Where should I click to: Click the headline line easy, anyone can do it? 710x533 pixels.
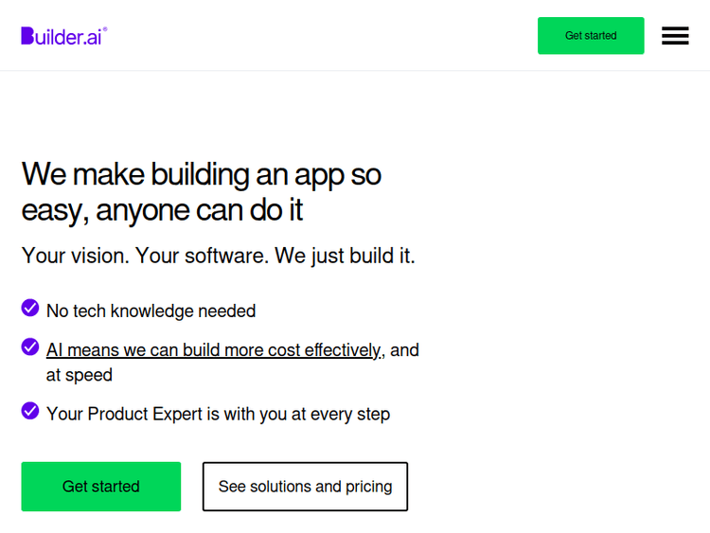coord(162,209)
